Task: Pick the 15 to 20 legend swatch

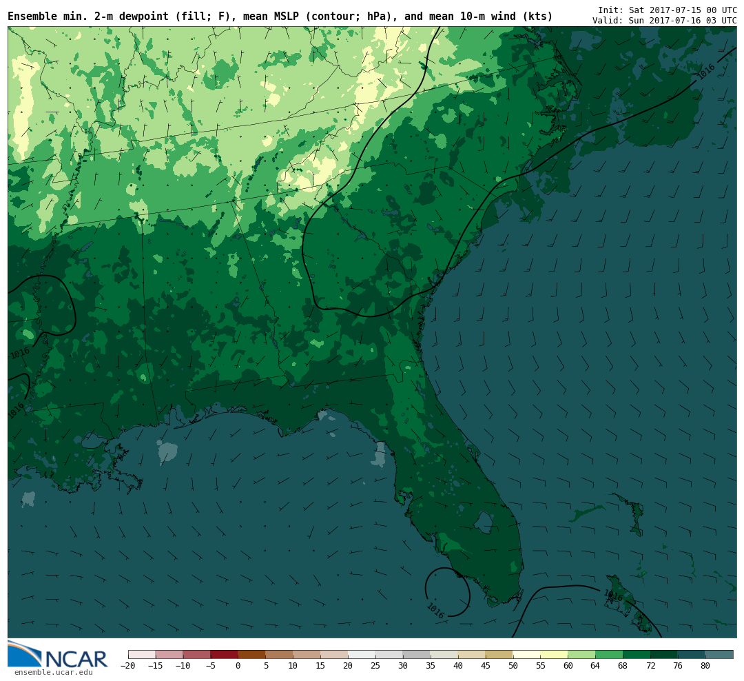Action: [x=335, y=654]
